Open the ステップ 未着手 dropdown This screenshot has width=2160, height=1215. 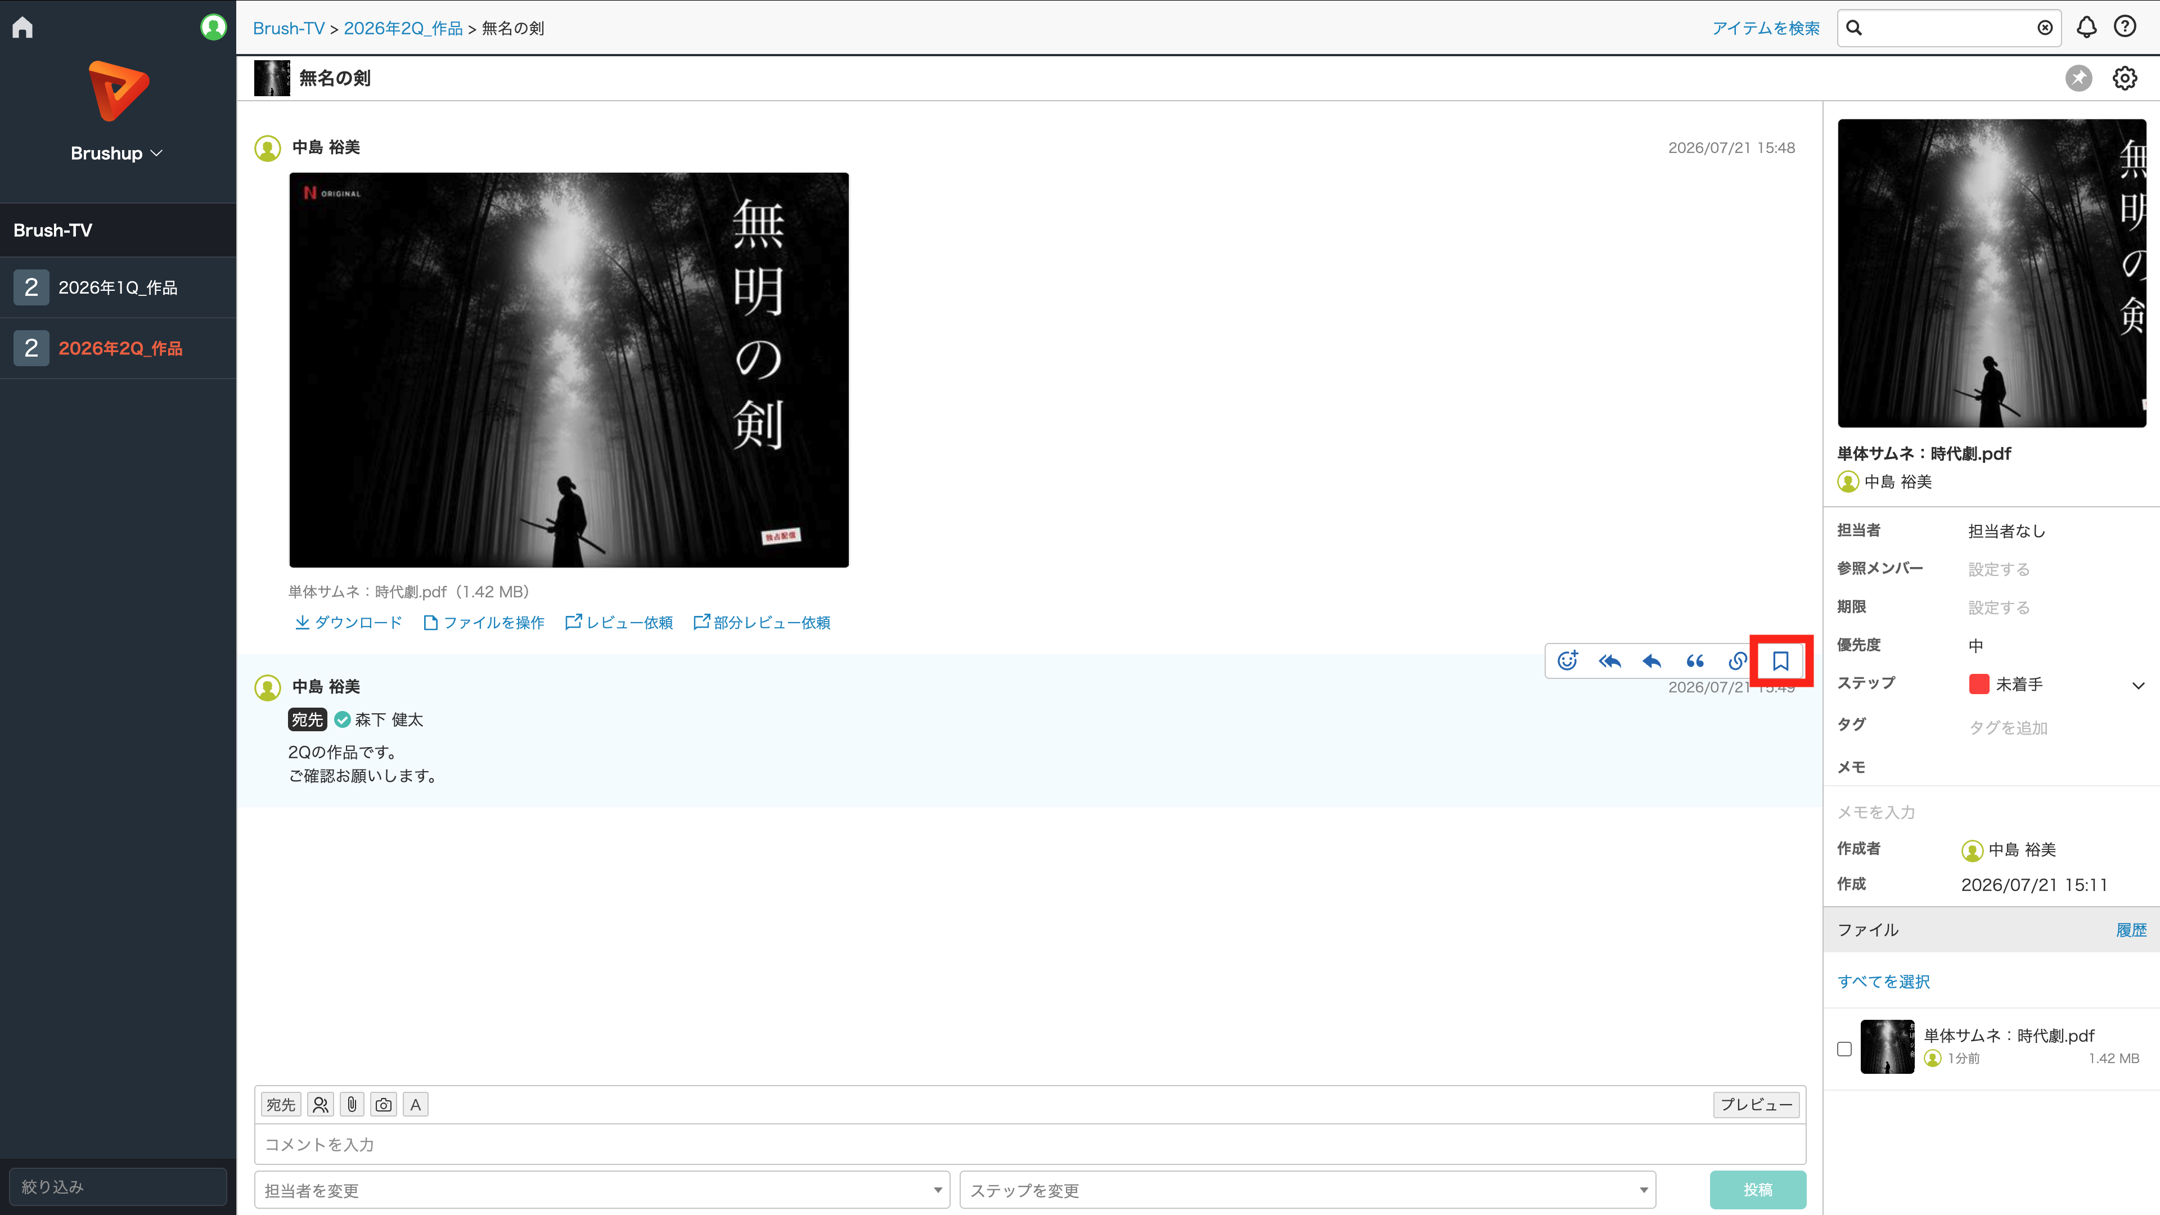(2057, 684)
